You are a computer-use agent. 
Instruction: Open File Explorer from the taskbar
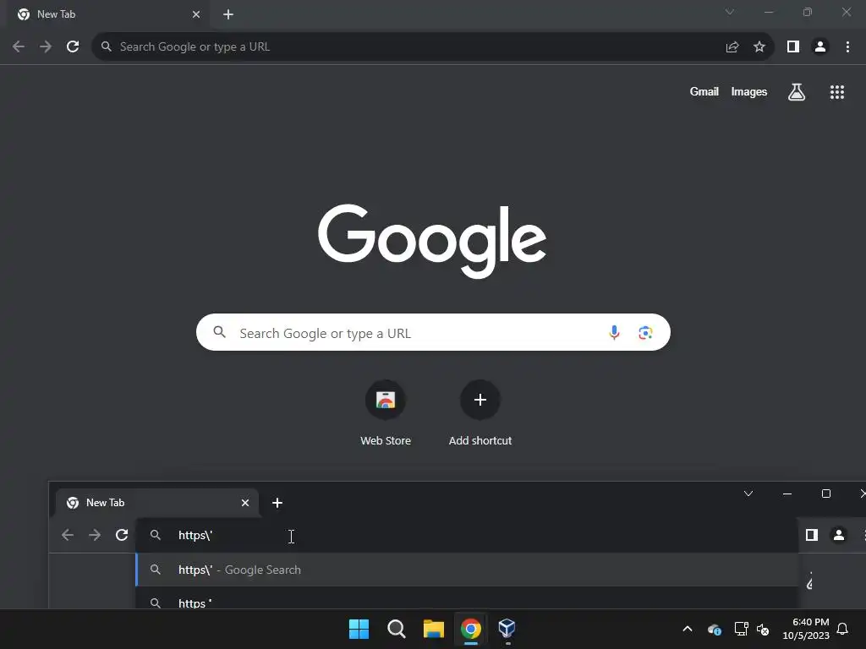click(x=434, y=629)
